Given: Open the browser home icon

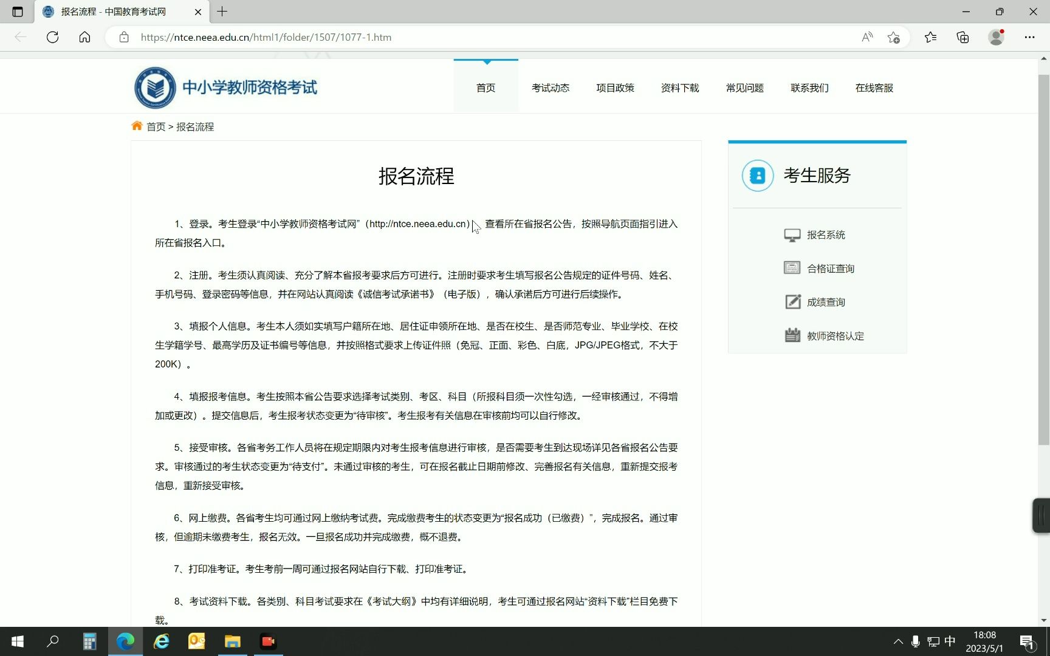Looking at the screenshot, I should click(85, 37).
